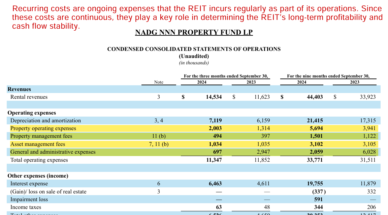388x215 pixels.
Task: Select the 2023 nine-month column header
Action: coord(354,82)
